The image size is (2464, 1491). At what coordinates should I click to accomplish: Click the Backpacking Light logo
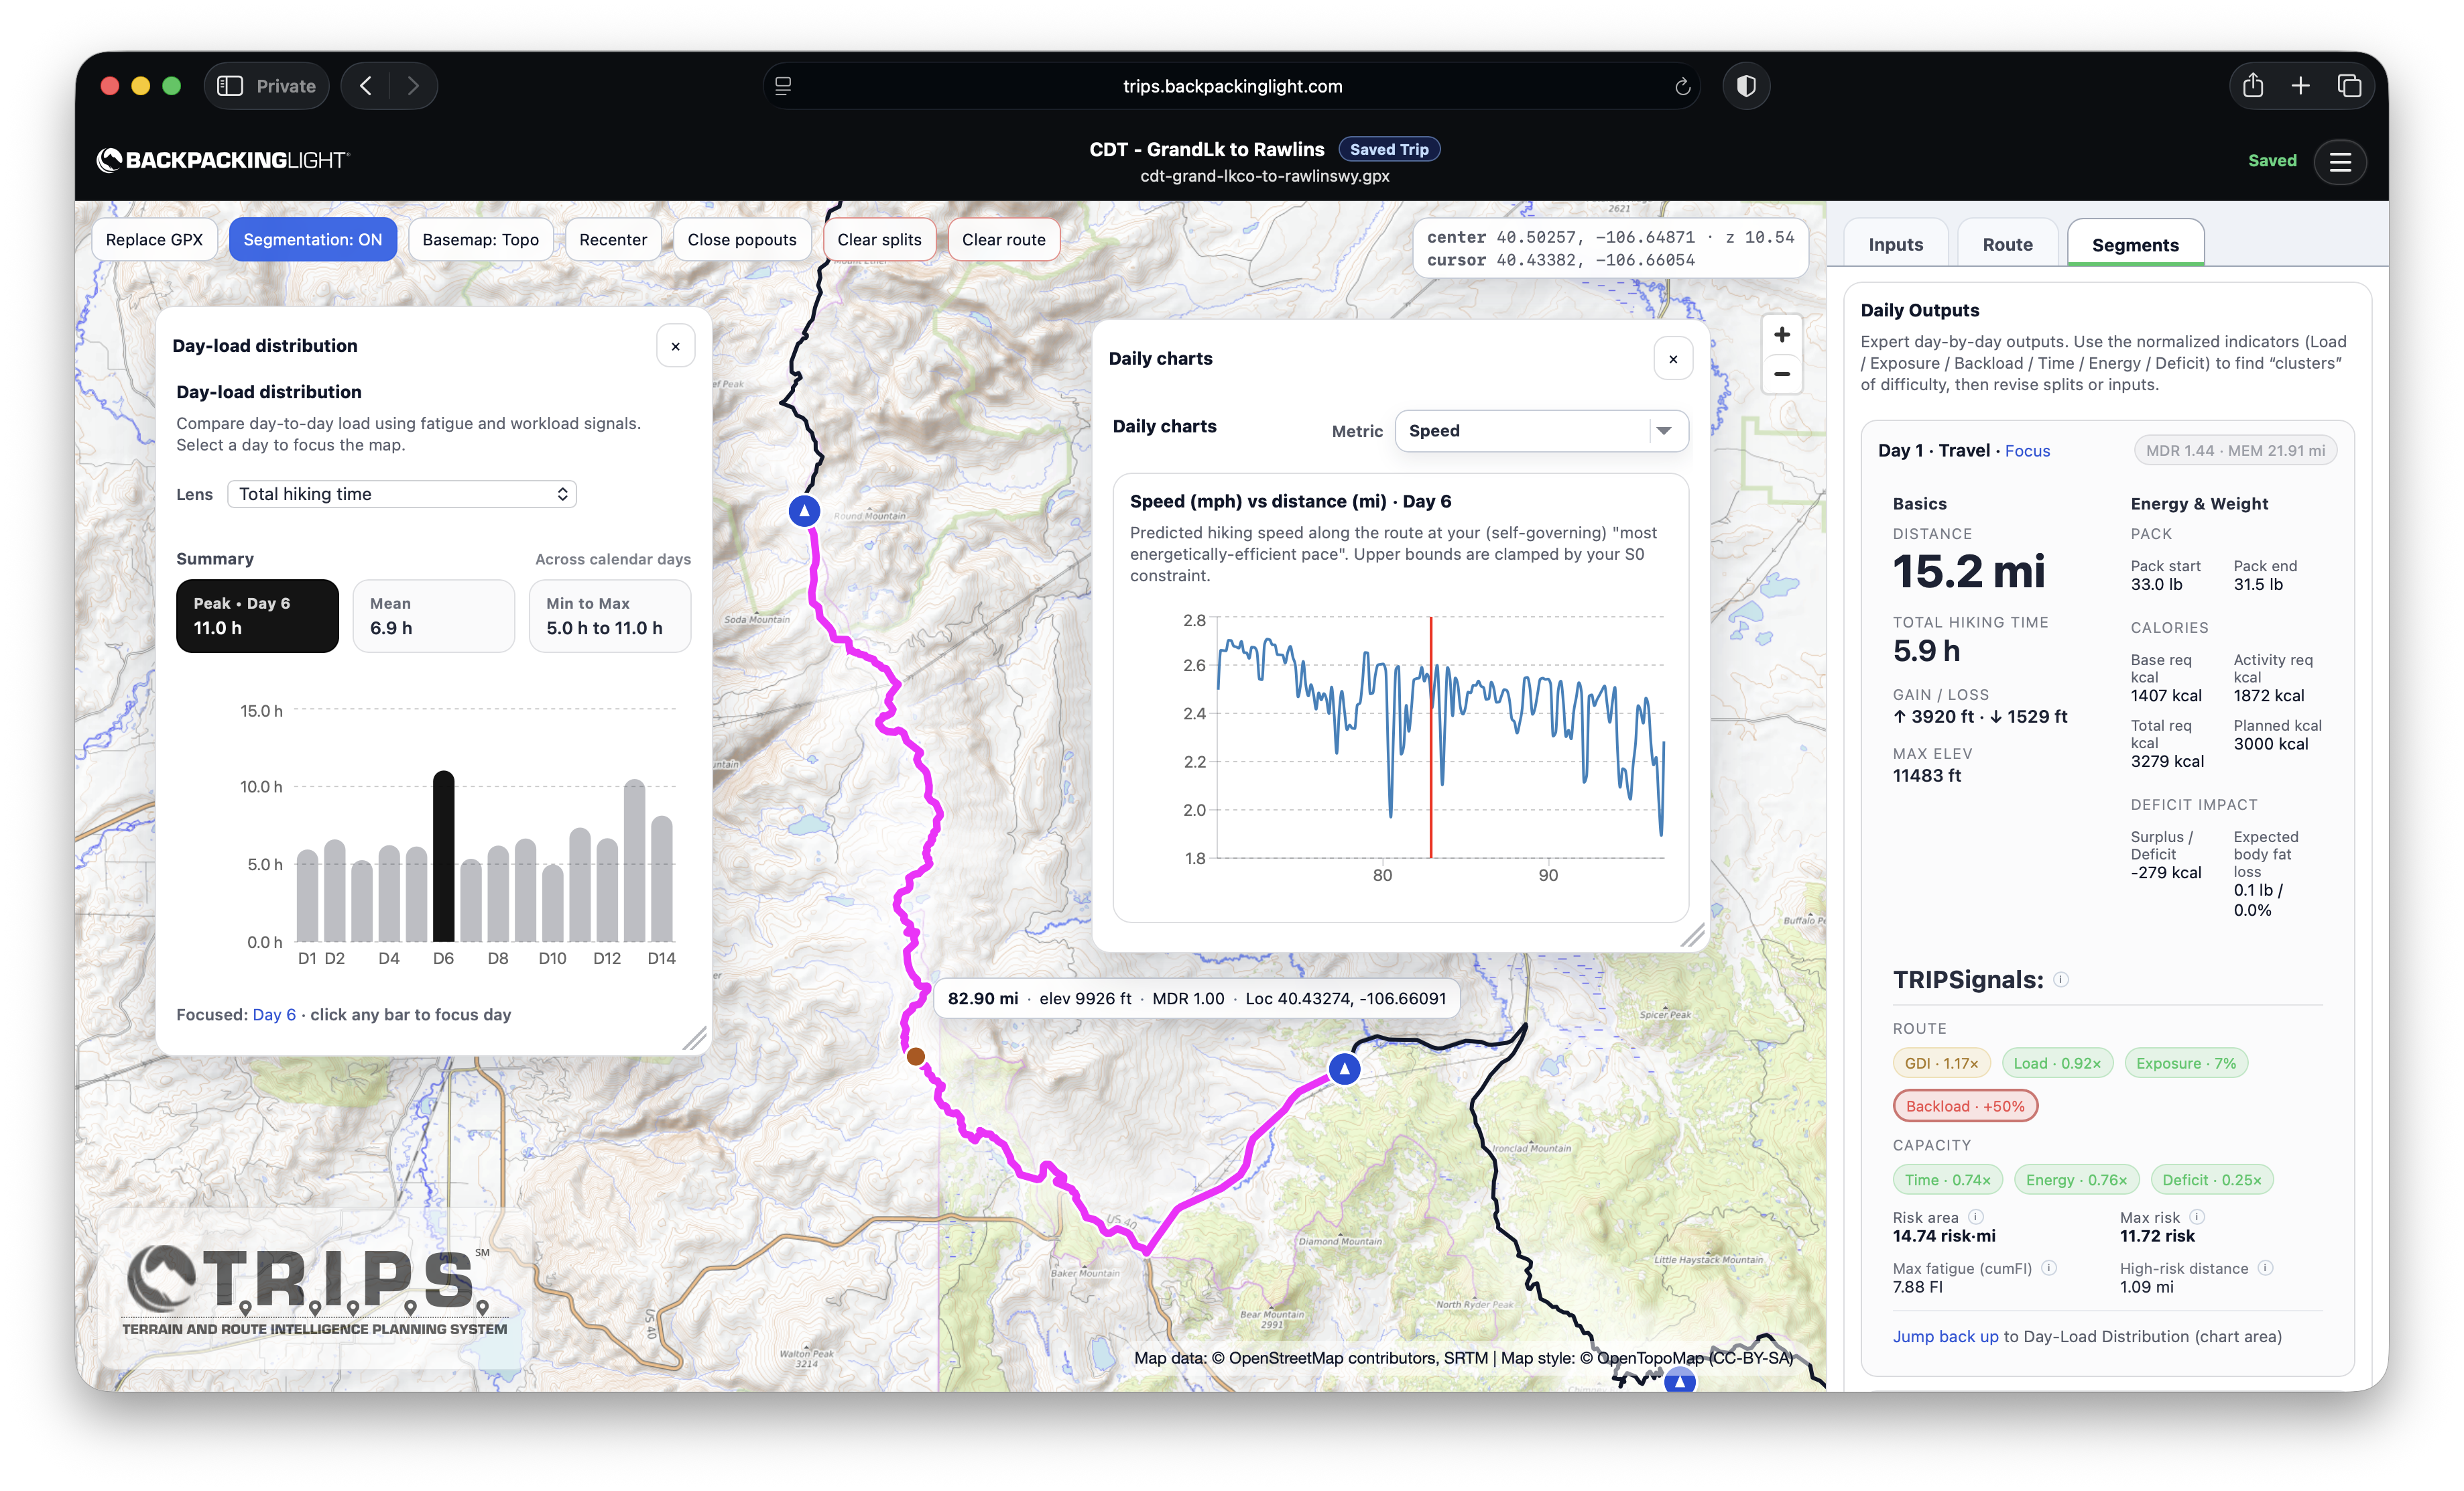pyautogui.click(x=223, y=160)
